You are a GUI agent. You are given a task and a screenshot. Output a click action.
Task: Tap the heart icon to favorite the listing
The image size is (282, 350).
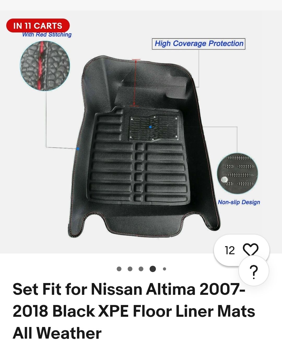pyautogui.click(x=251, y=250)
